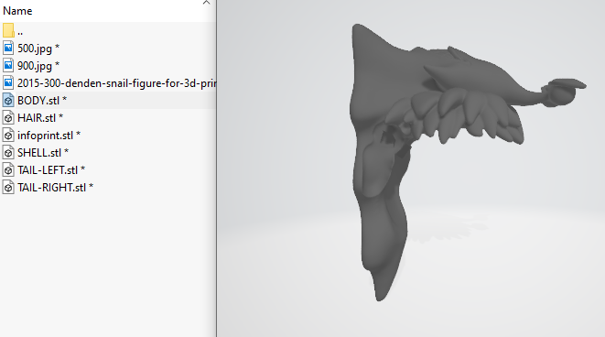Screen dimensions: 605x337
Task: Click the HAIR.stl 3D file icon
Action: click(x=8, y=118)
